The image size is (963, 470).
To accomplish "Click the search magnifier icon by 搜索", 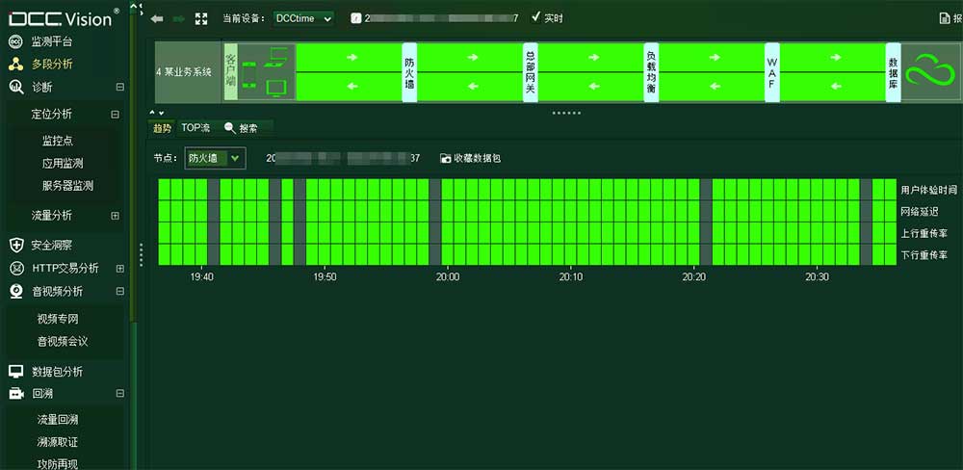I will pos(230,128).
